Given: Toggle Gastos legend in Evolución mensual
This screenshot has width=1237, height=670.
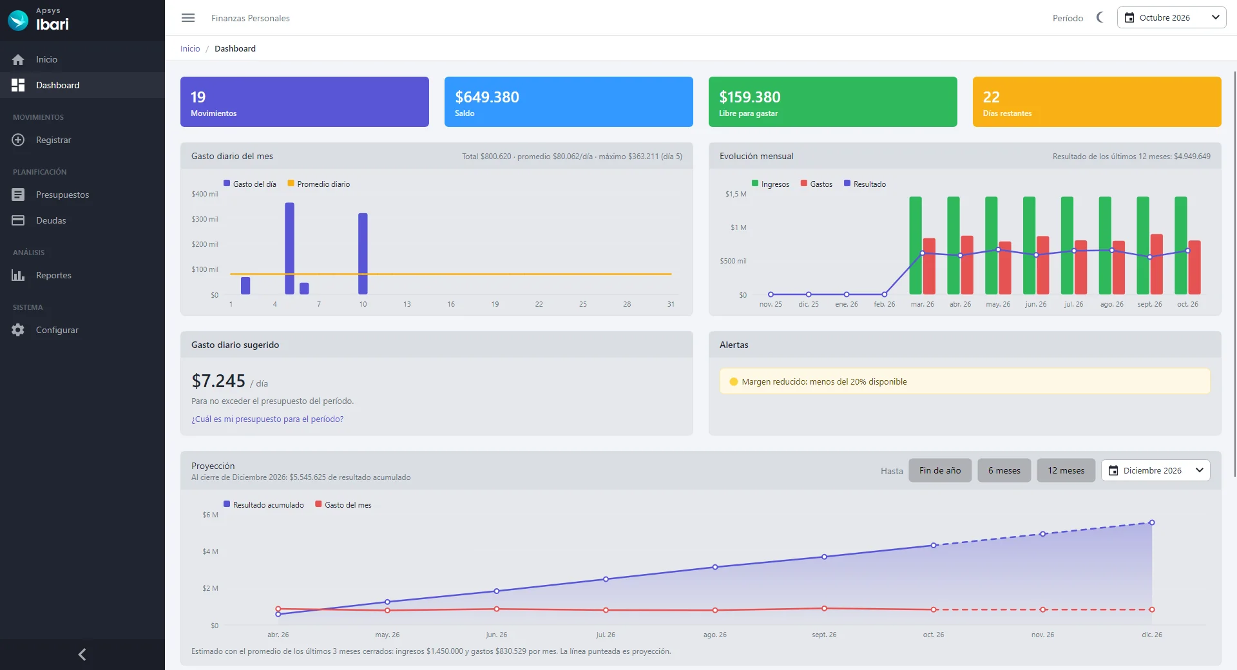Looking at the screenshot, I should click(x=816, y=184).
